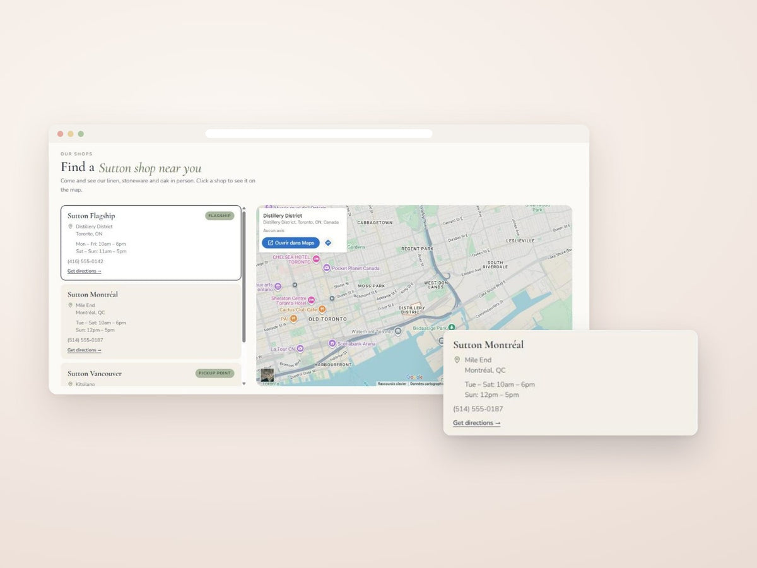Screen dimensions: 757x568
Task: Click the location pin in the enlarged Montréal callout
Action: [457, 360]
